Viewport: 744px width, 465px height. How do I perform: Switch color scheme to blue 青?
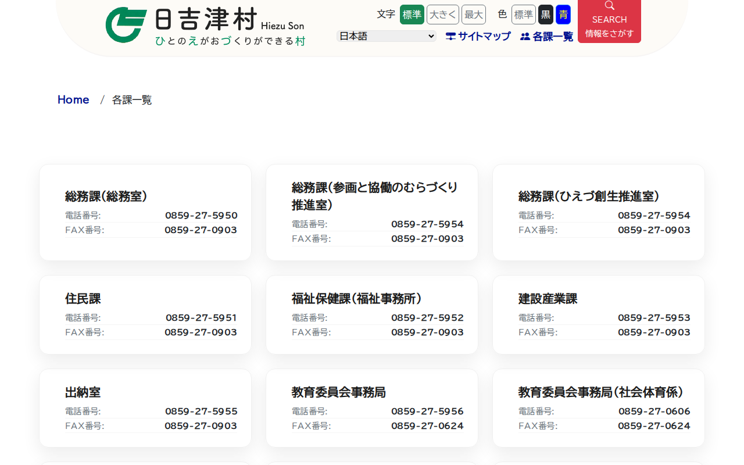pos(563,15)
